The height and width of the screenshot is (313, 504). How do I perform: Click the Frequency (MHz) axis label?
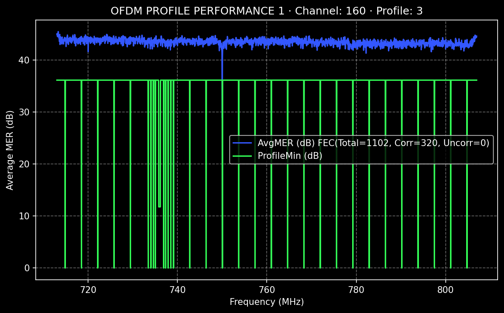[267, 302]
